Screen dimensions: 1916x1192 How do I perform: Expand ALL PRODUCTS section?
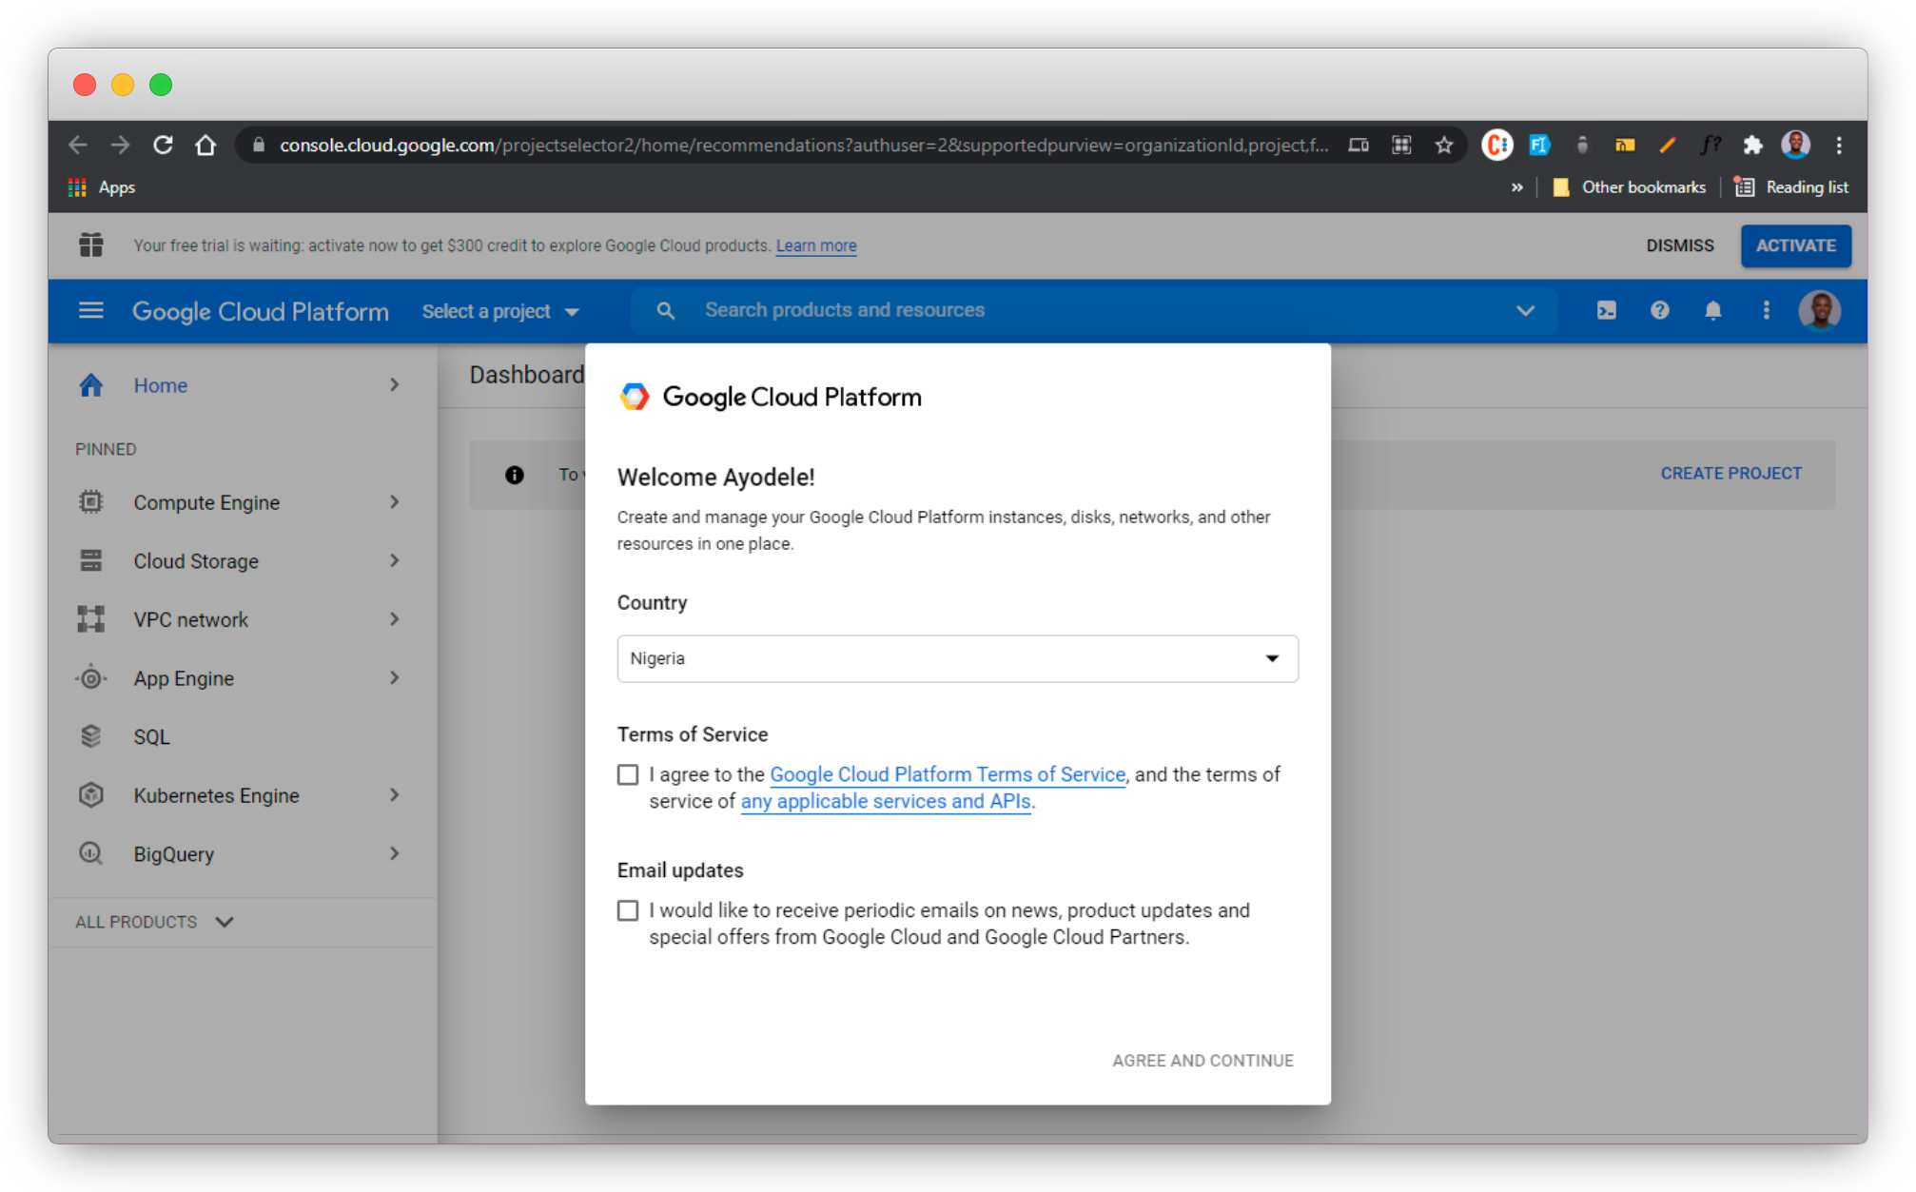[x=155, y=922]
